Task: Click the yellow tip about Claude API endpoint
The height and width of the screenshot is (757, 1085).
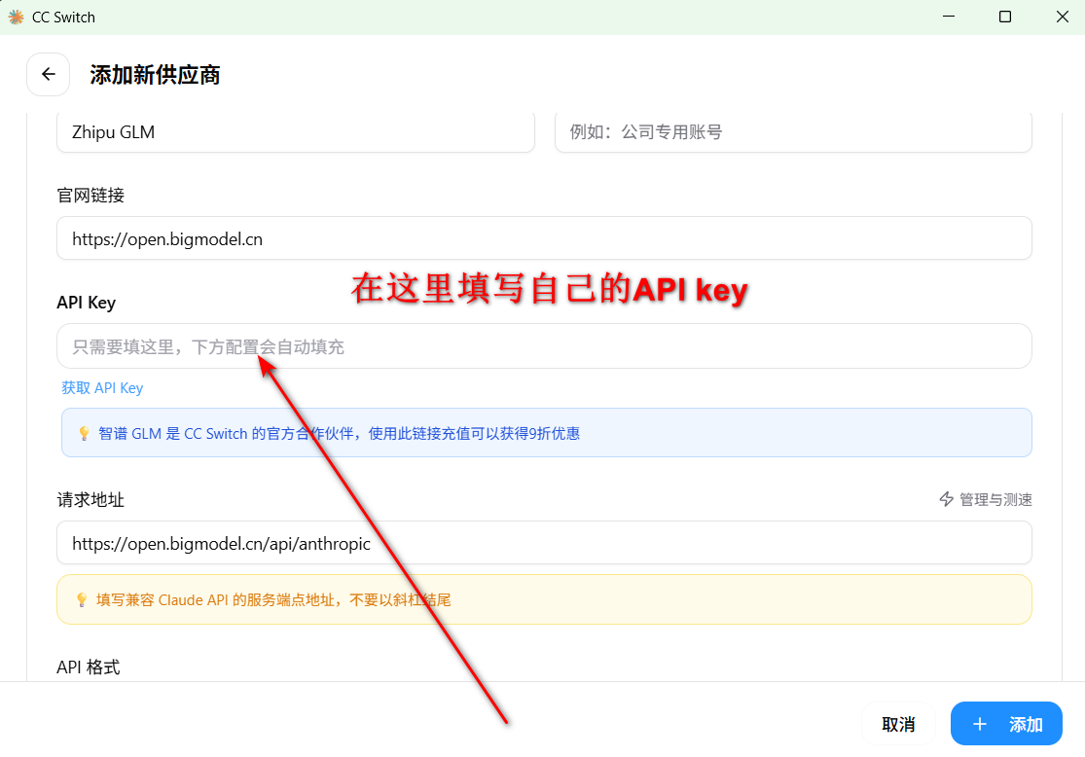Action: click(x=544, y=599)
